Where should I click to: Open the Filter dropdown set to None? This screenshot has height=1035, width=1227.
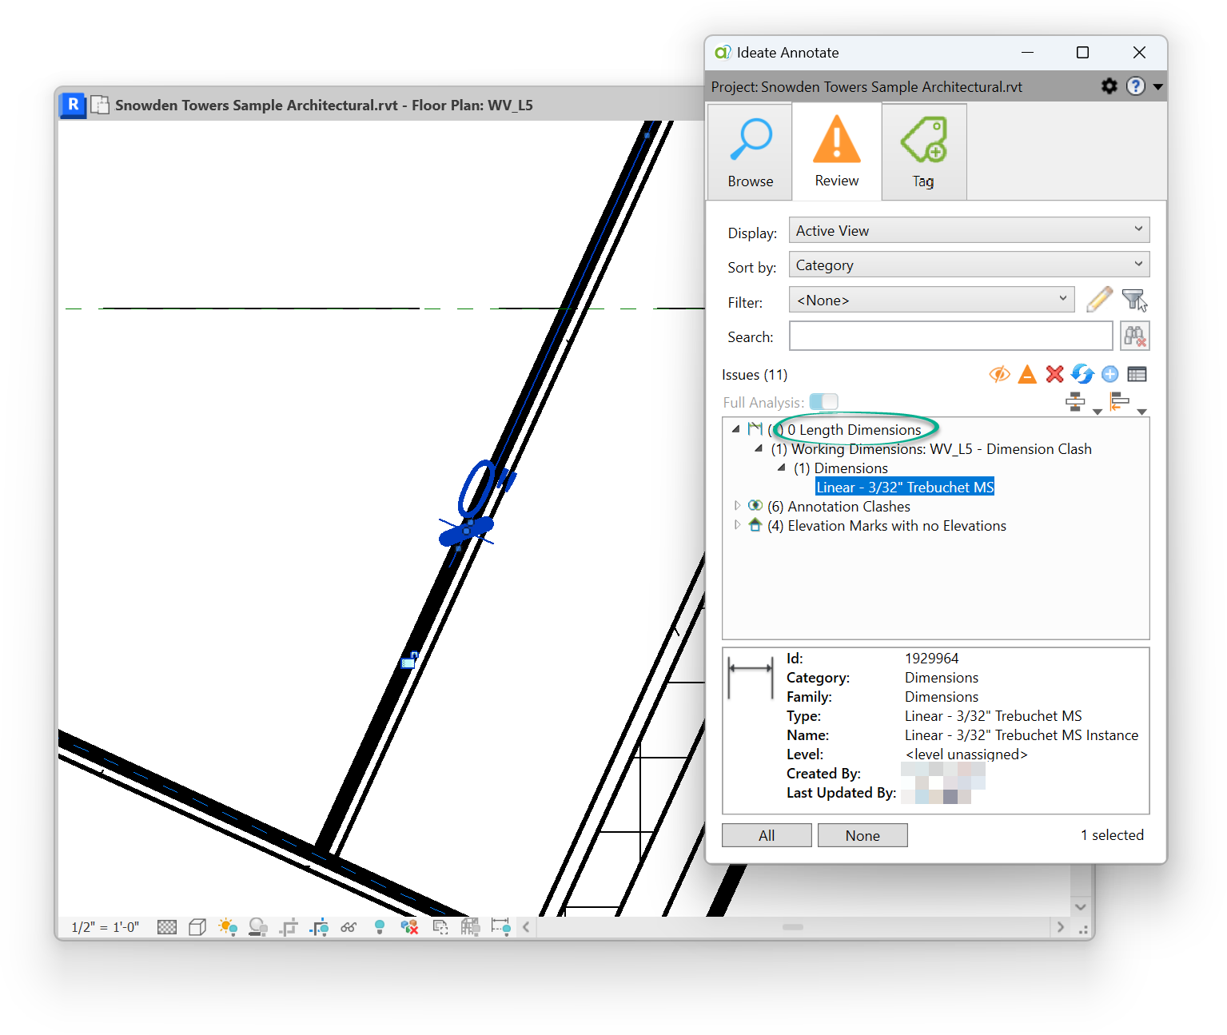tap(931, 300)
